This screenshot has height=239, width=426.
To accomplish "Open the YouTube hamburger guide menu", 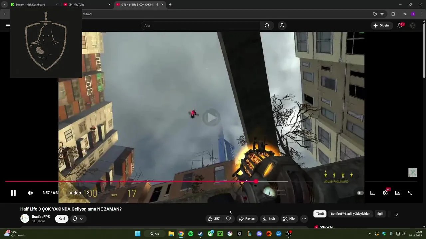I will pyautogui.click(x=8, y=26).
